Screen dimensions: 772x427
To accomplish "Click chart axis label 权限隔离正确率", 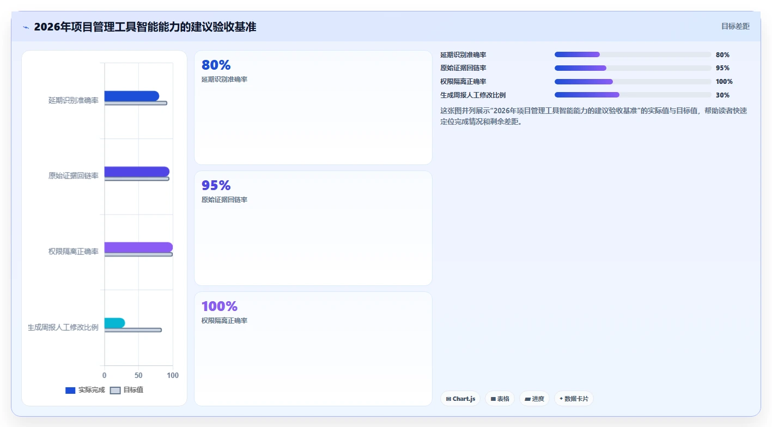I will click(74, 251).
